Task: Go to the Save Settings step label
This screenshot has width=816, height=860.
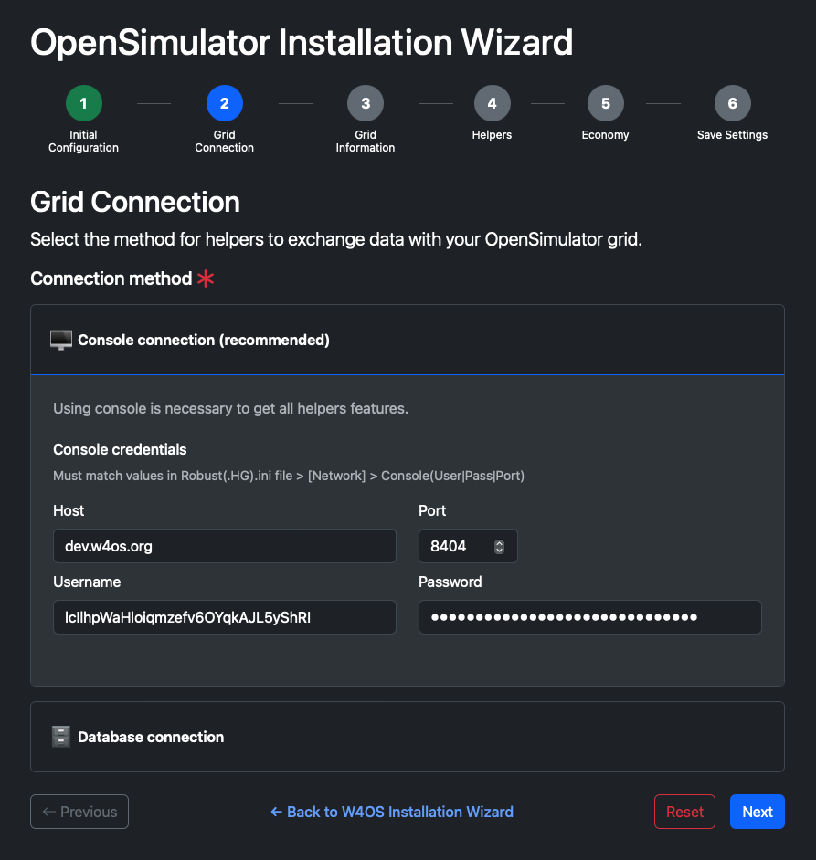Action: tap(733, 135)
